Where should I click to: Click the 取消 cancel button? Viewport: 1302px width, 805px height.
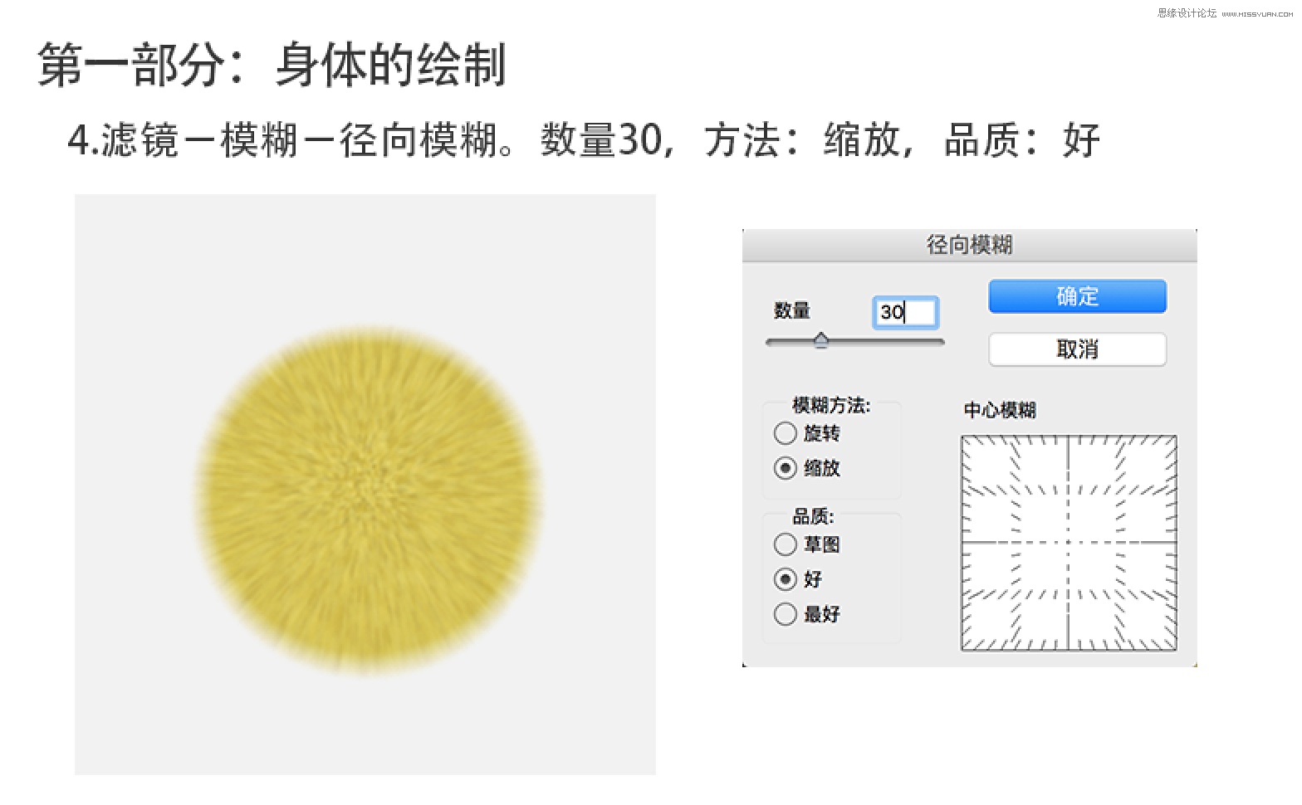click(x=1077, y=349)
